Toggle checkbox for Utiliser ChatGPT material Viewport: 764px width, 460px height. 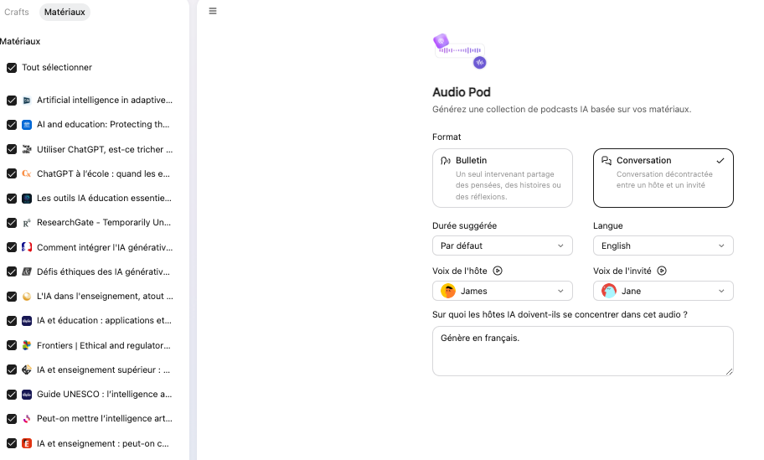(12, 149)
